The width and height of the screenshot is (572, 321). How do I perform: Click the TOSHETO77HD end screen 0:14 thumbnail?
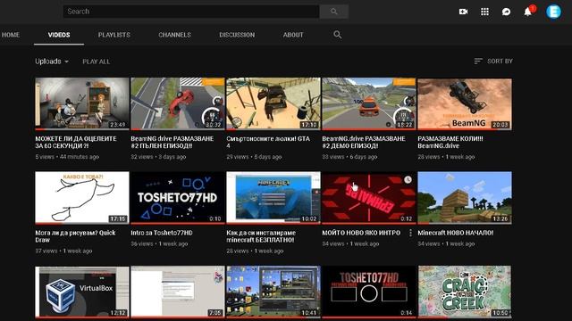(369, 292)
